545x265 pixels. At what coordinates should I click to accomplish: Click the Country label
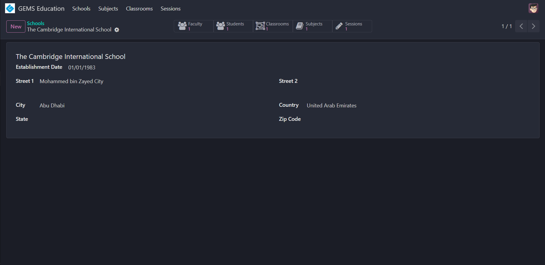coord(289,105)
